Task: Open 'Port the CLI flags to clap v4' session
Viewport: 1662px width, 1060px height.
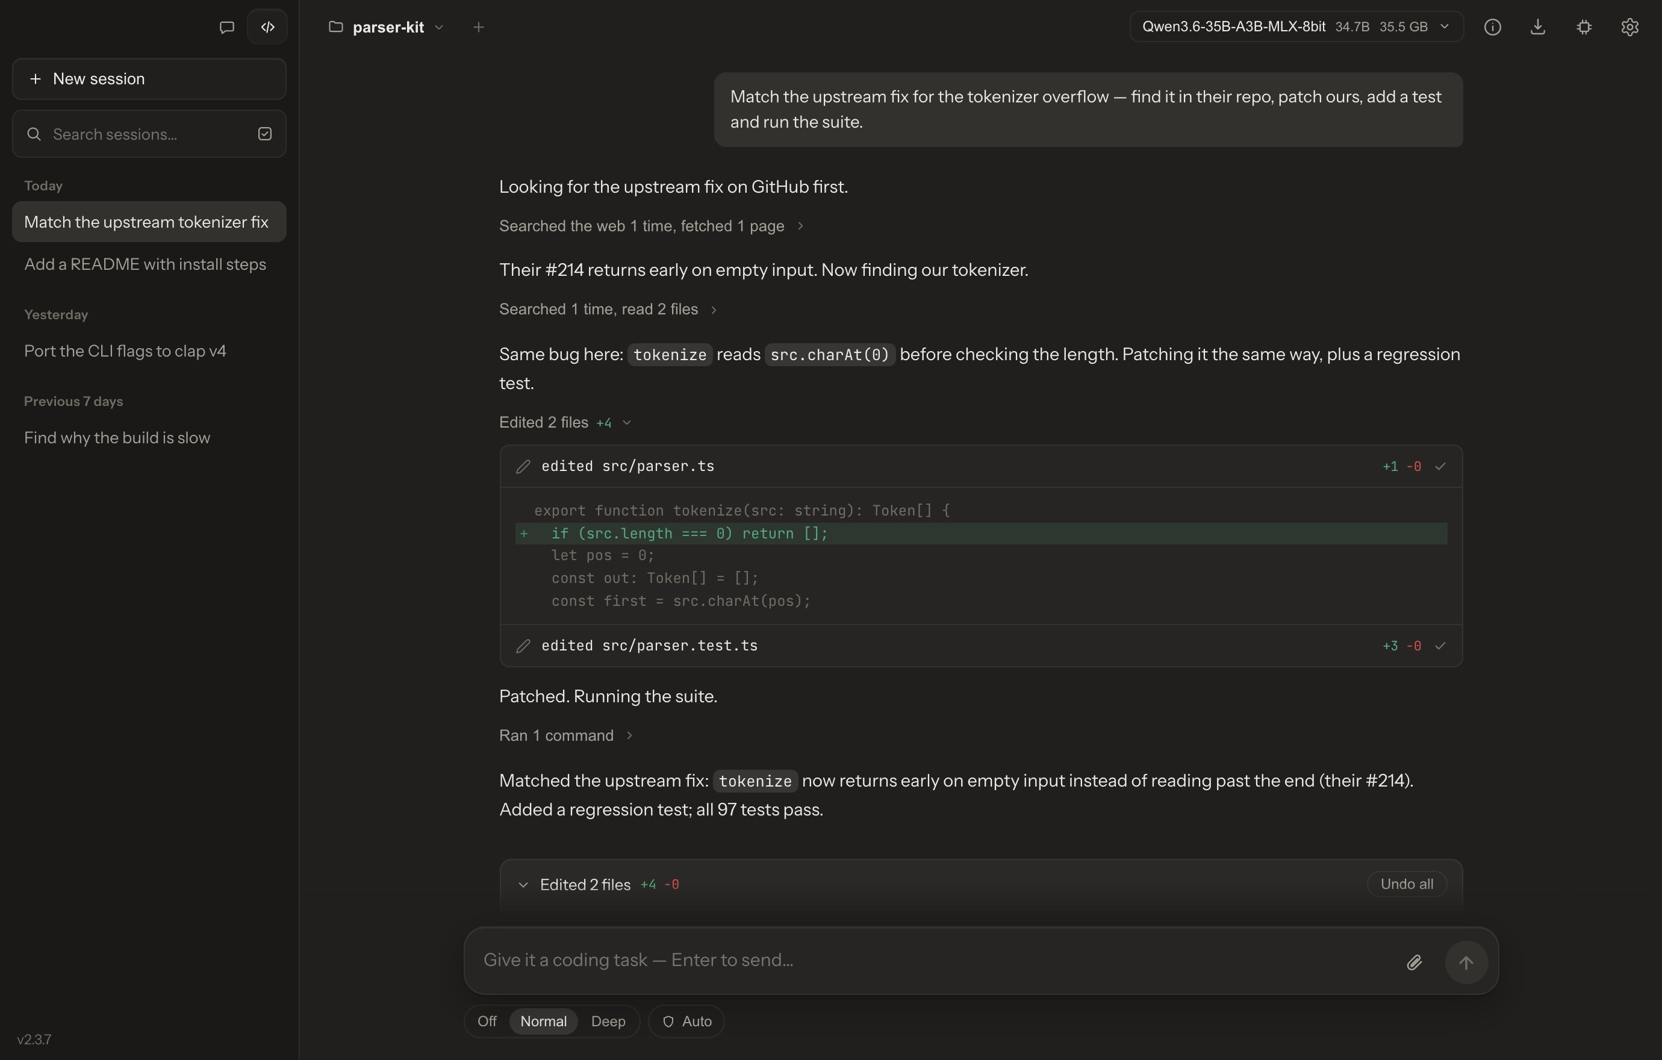Action: (149, 351)
